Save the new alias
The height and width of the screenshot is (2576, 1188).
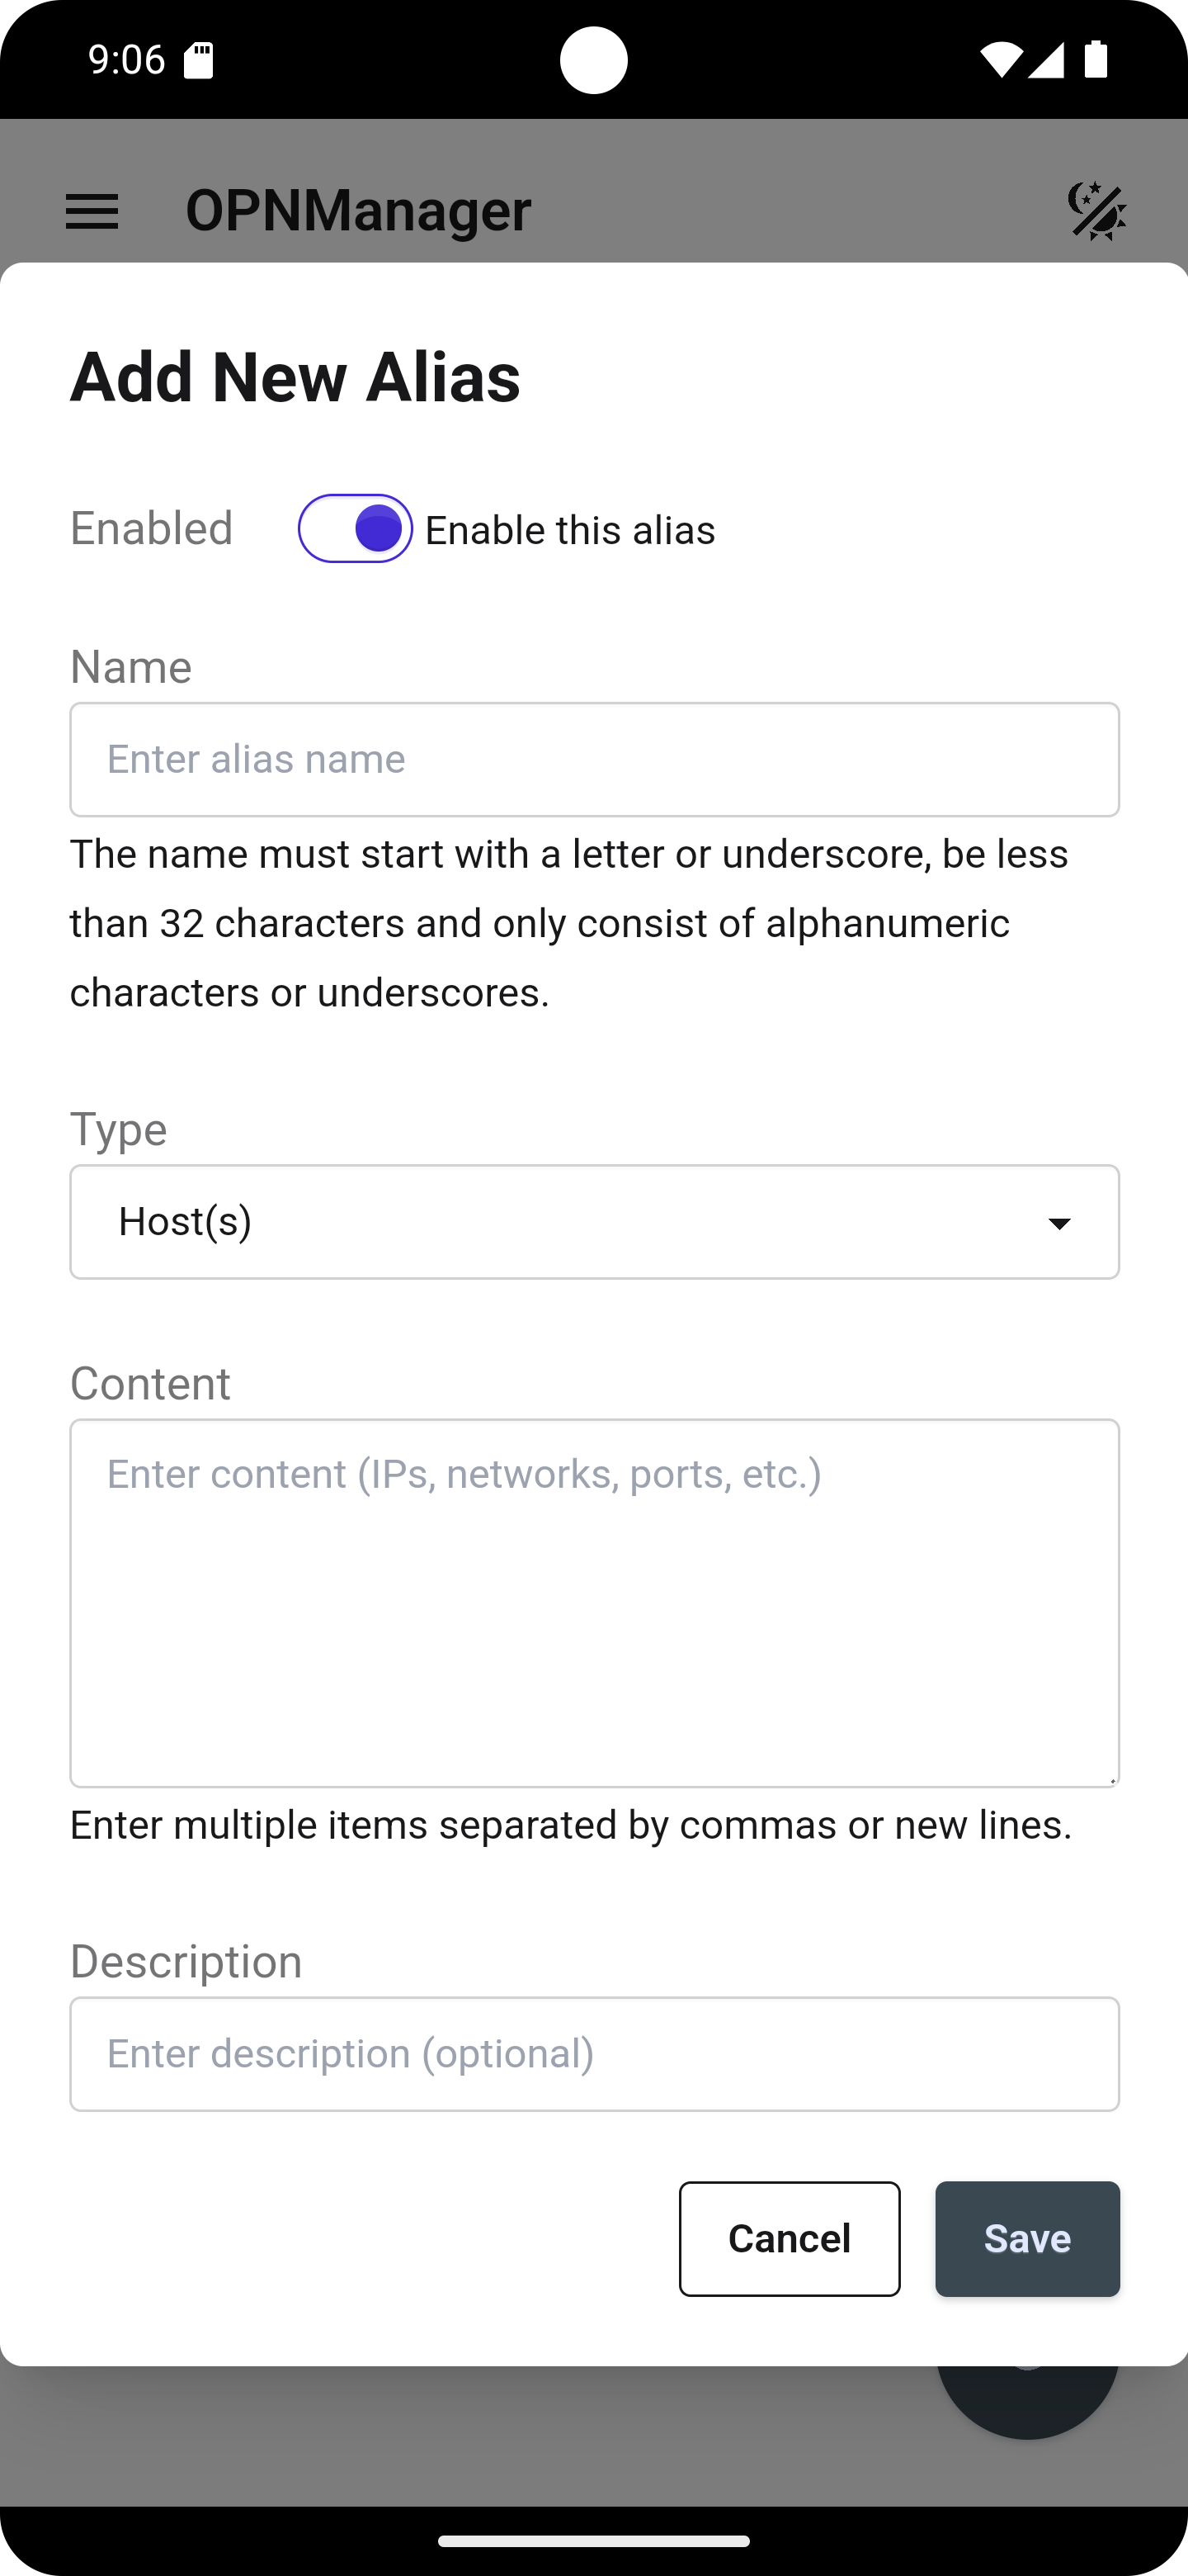[x=1026, y=2238]
